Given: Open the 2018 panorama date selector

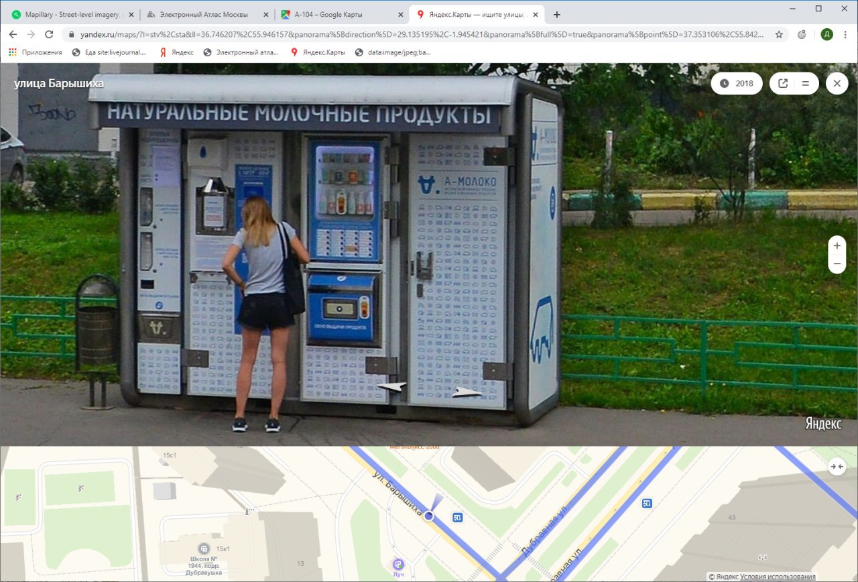Looking at the screenshot, I should coord(737,83).
